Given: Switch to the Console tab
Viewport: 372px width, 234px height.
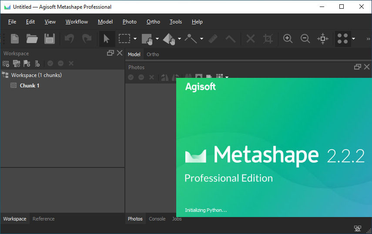Looking at the screenshot, I should pos(157,219).
